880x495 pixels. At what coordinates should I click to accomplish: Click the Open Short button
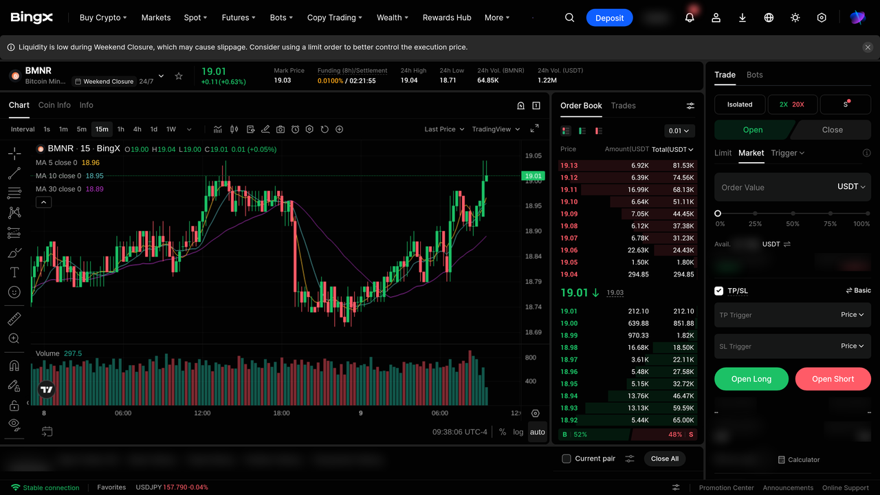(833, 379)
